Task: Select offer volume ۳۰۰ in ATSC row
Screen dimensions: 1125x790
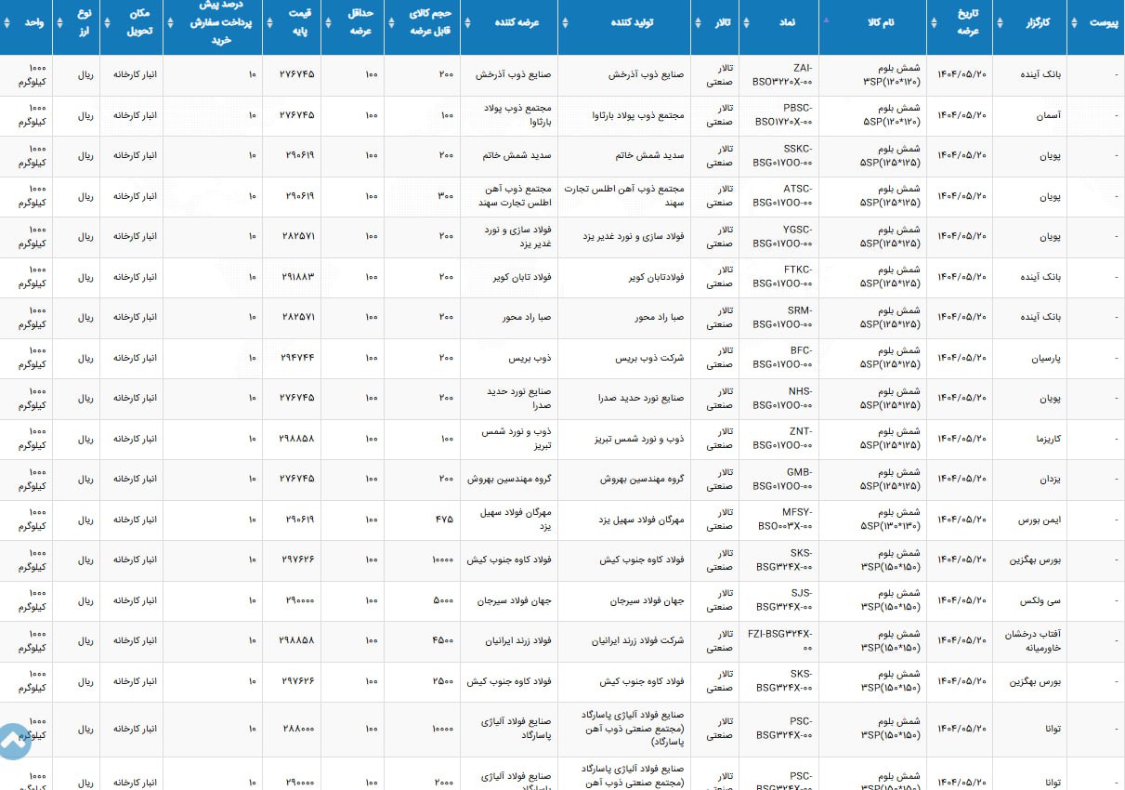Action: coord(446,197)
